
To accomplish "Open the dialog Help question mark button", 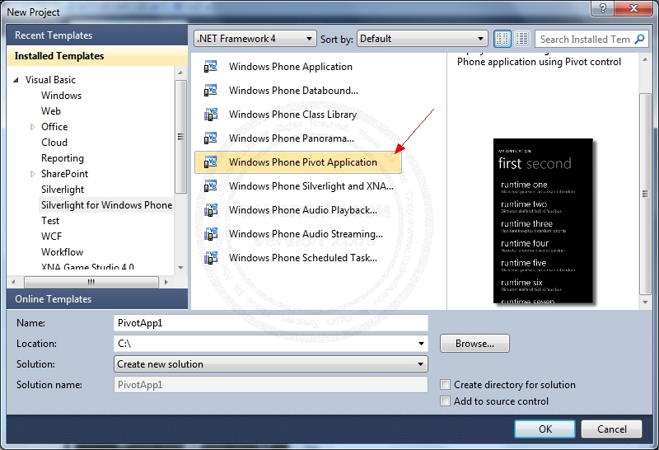I will [603, 8].
